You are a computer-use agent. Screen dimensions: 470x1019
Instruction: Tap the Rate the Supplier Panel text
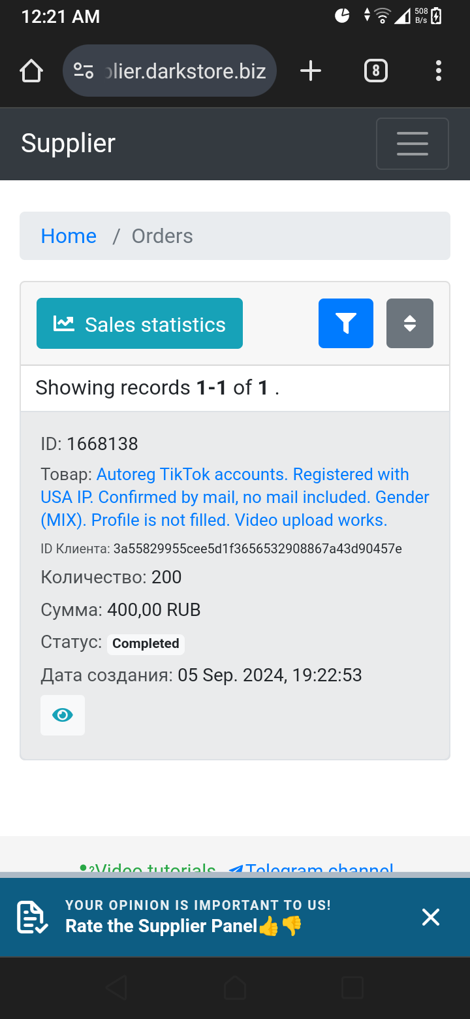coord(162,926)
